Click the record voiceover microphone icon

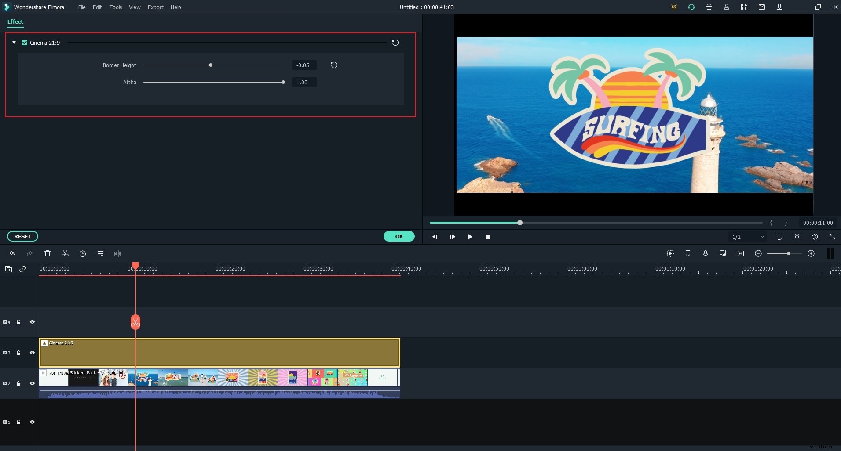(x=705, y=253)
